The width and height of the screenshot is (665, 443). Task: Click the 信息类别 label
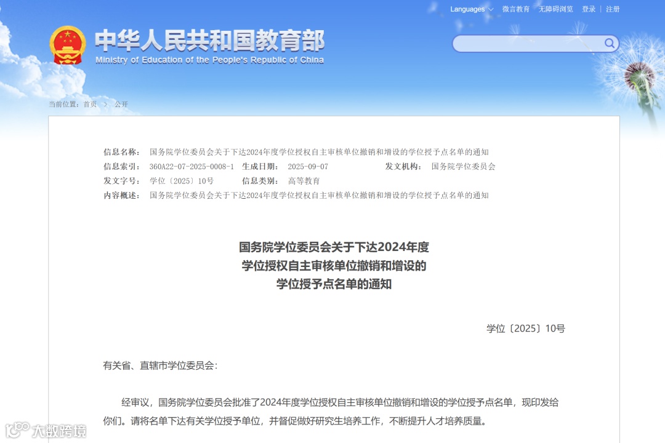click(x=260, y=181)
